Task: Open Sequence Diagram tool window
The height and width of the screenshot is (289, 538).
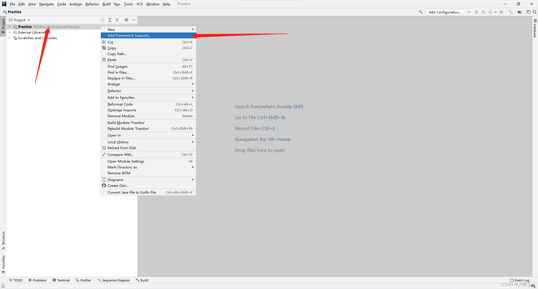Action: [114, 280]
